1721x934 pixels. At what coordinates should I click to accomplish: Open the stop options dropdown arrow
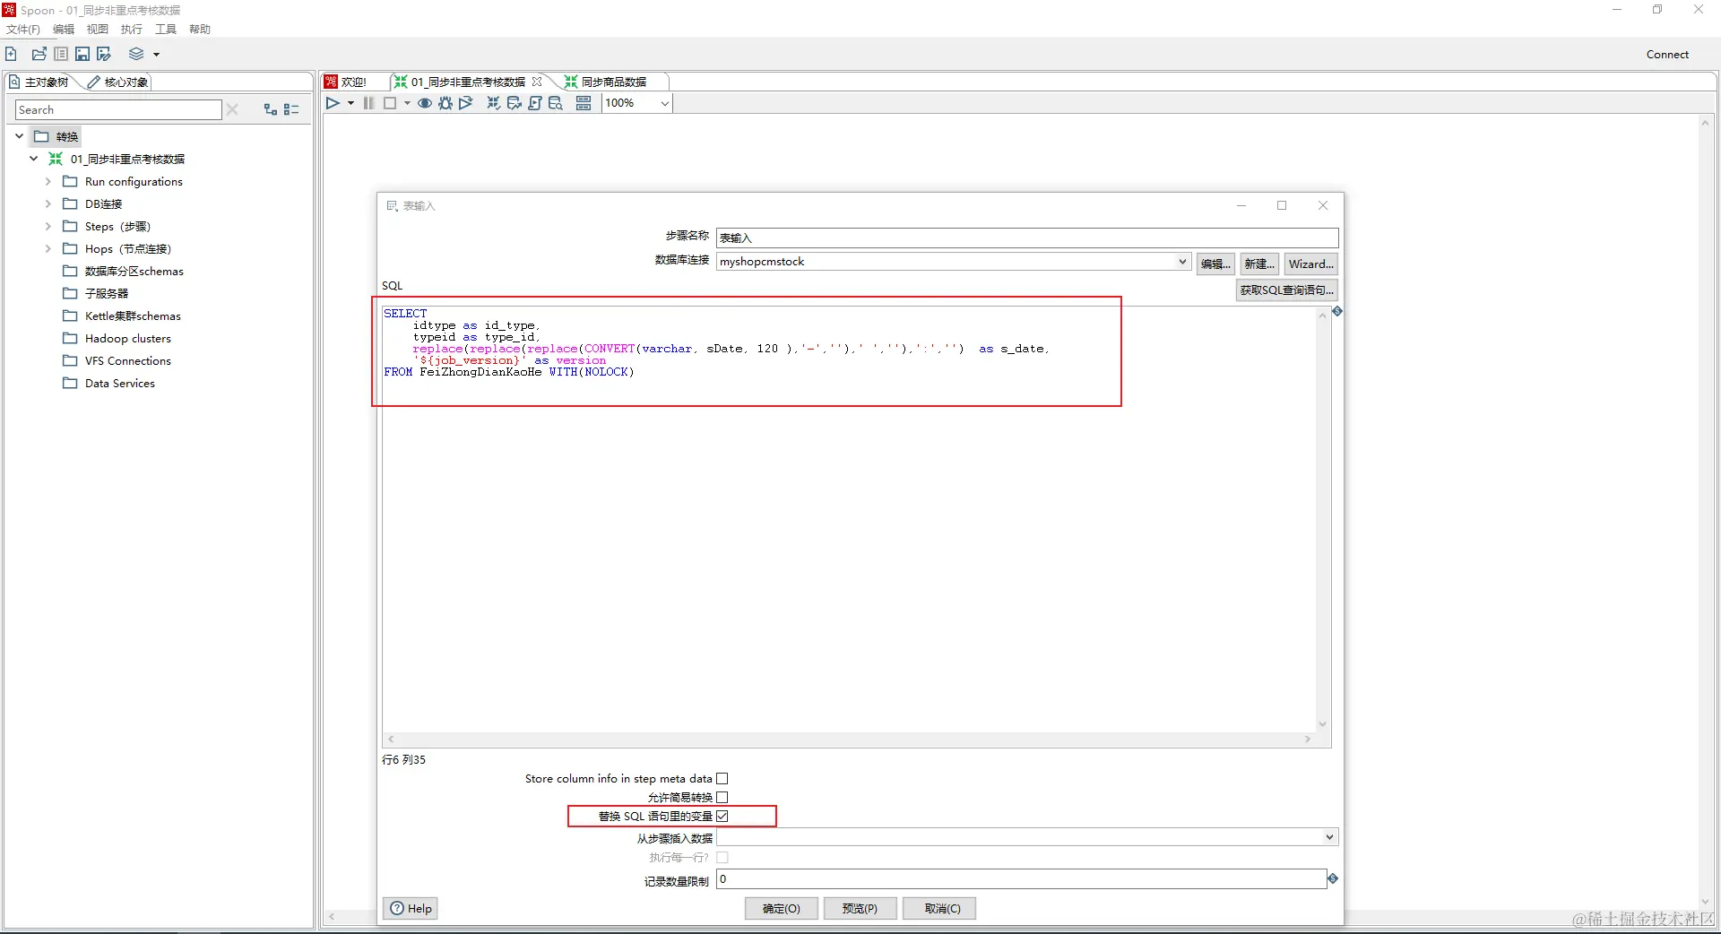pos(407,103)
